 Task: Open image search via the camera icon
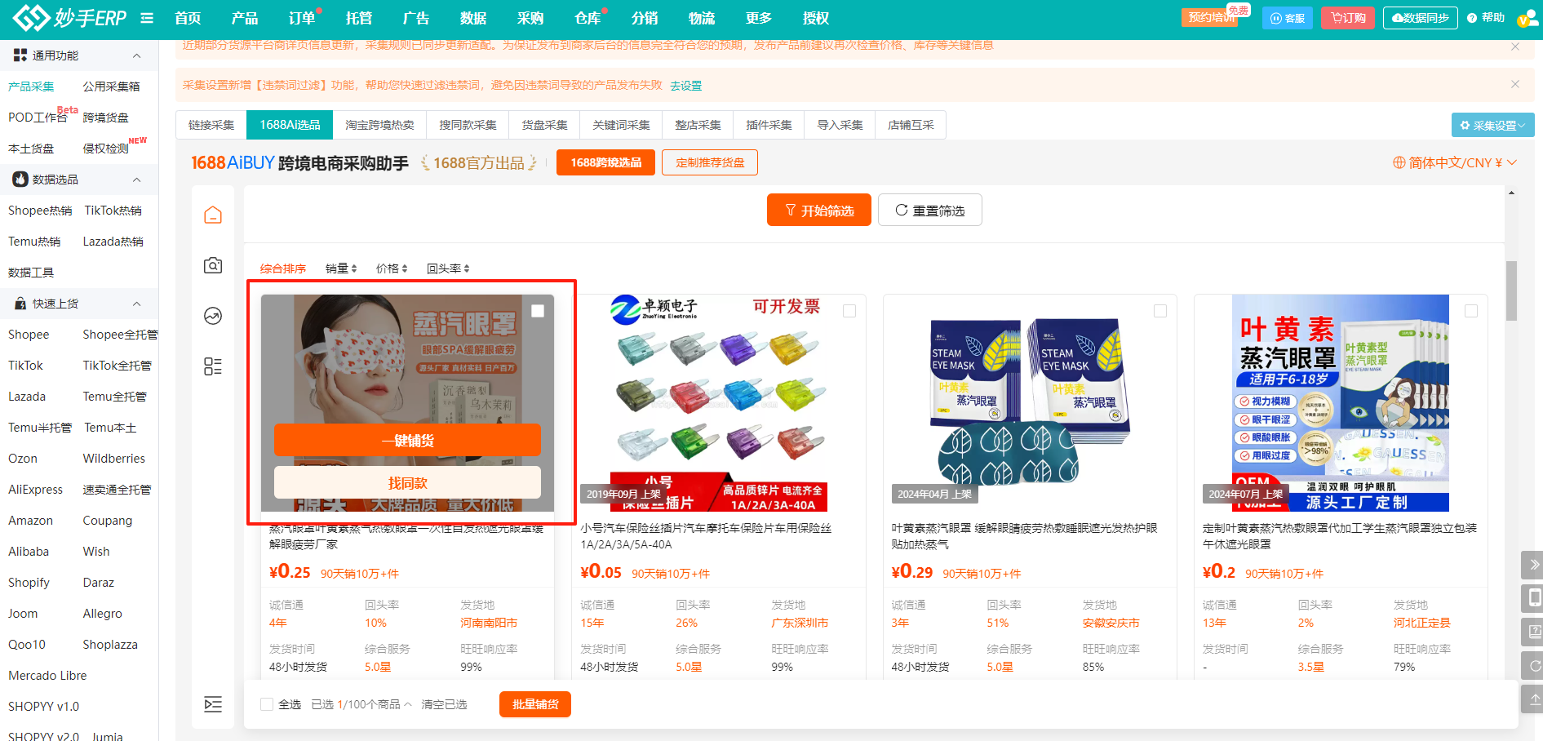tap(213, 265)
